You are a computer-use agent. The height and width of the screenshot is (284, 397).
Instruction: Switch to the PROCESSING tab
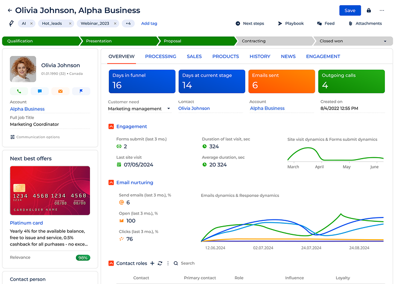(x=161, y=56)
